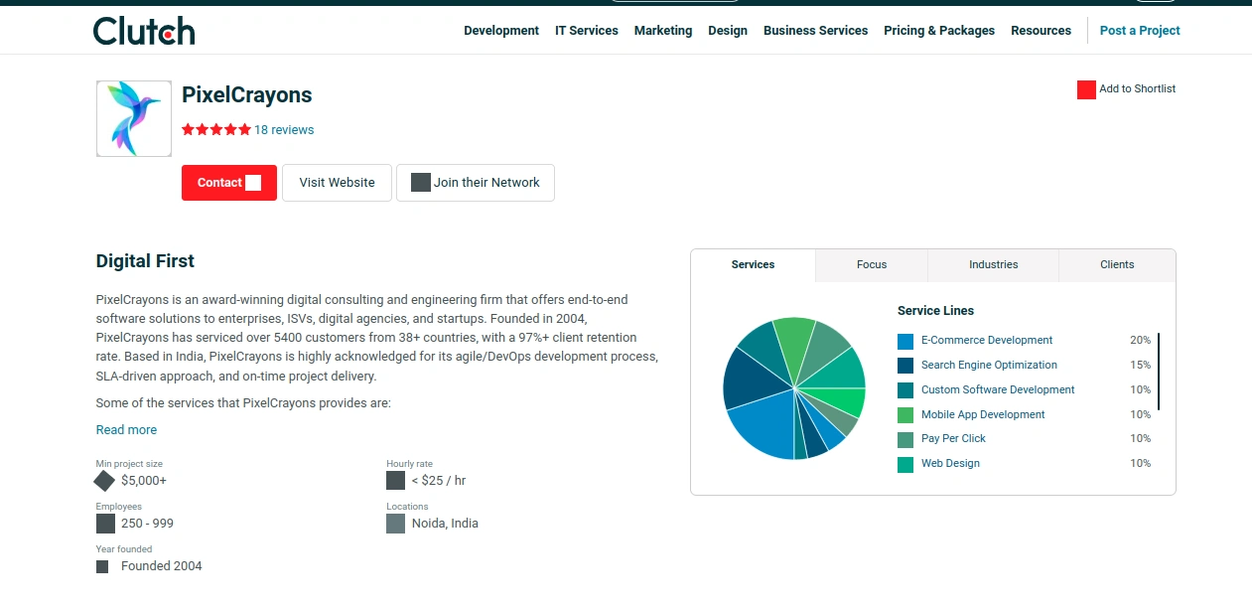Open the Search Engine Optimization service link
Image resolution: width=1252 pixels, height=610 pixels.
[989, 366]
